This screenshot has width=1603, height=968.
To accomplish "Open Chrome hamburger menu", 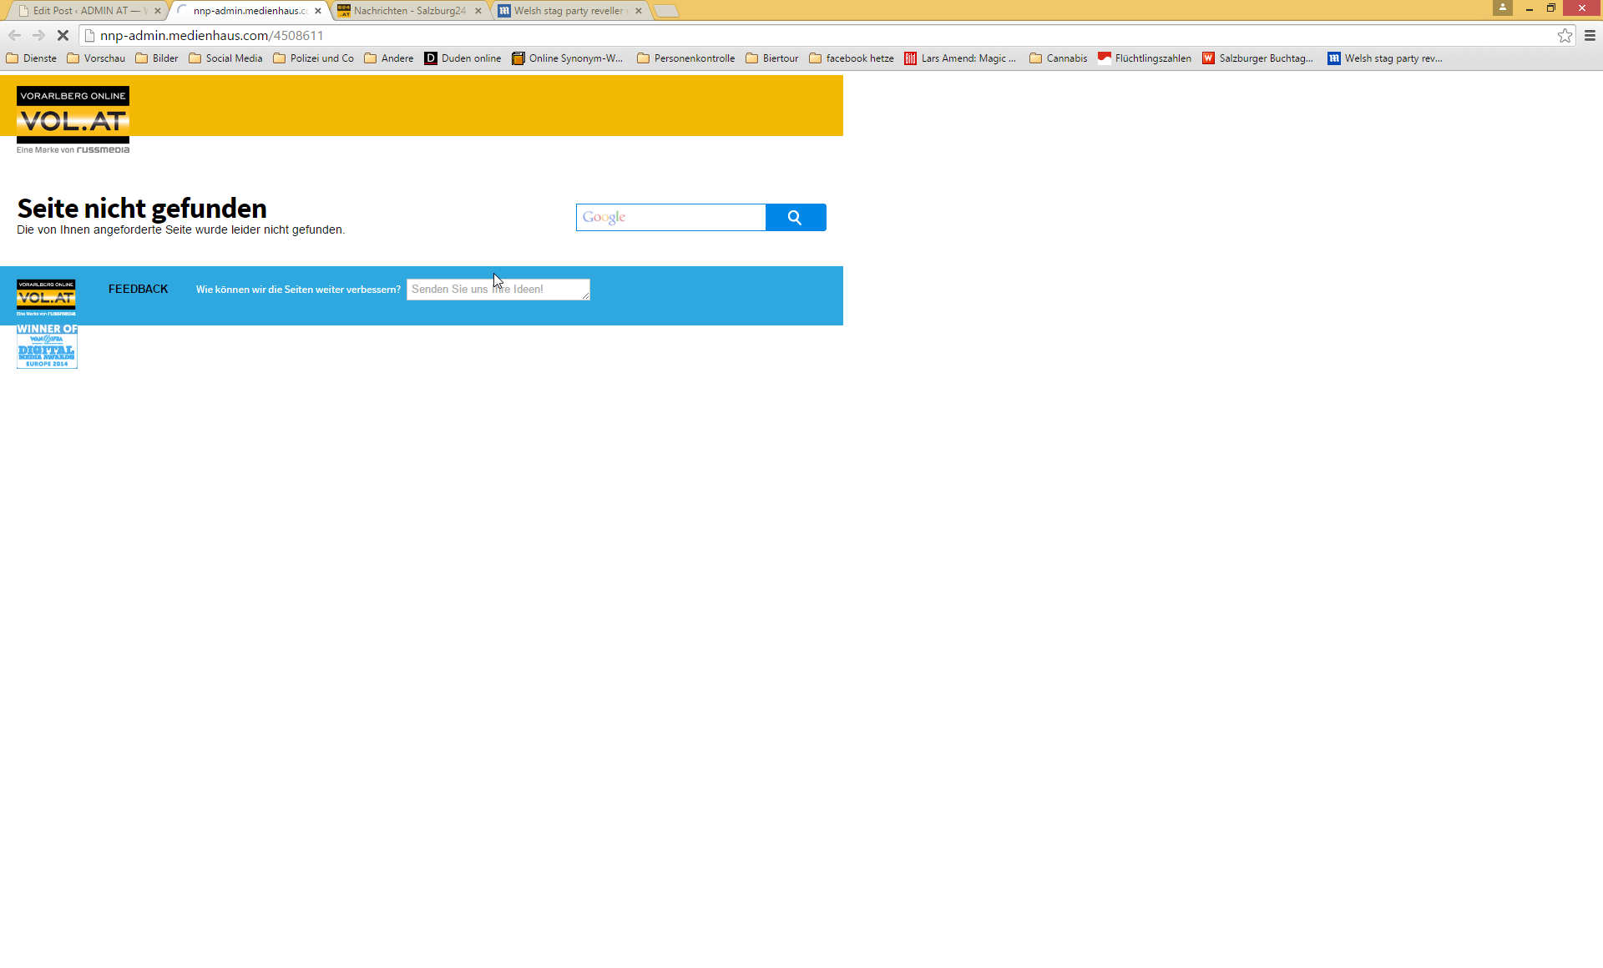I will [x=1590, y=36].
